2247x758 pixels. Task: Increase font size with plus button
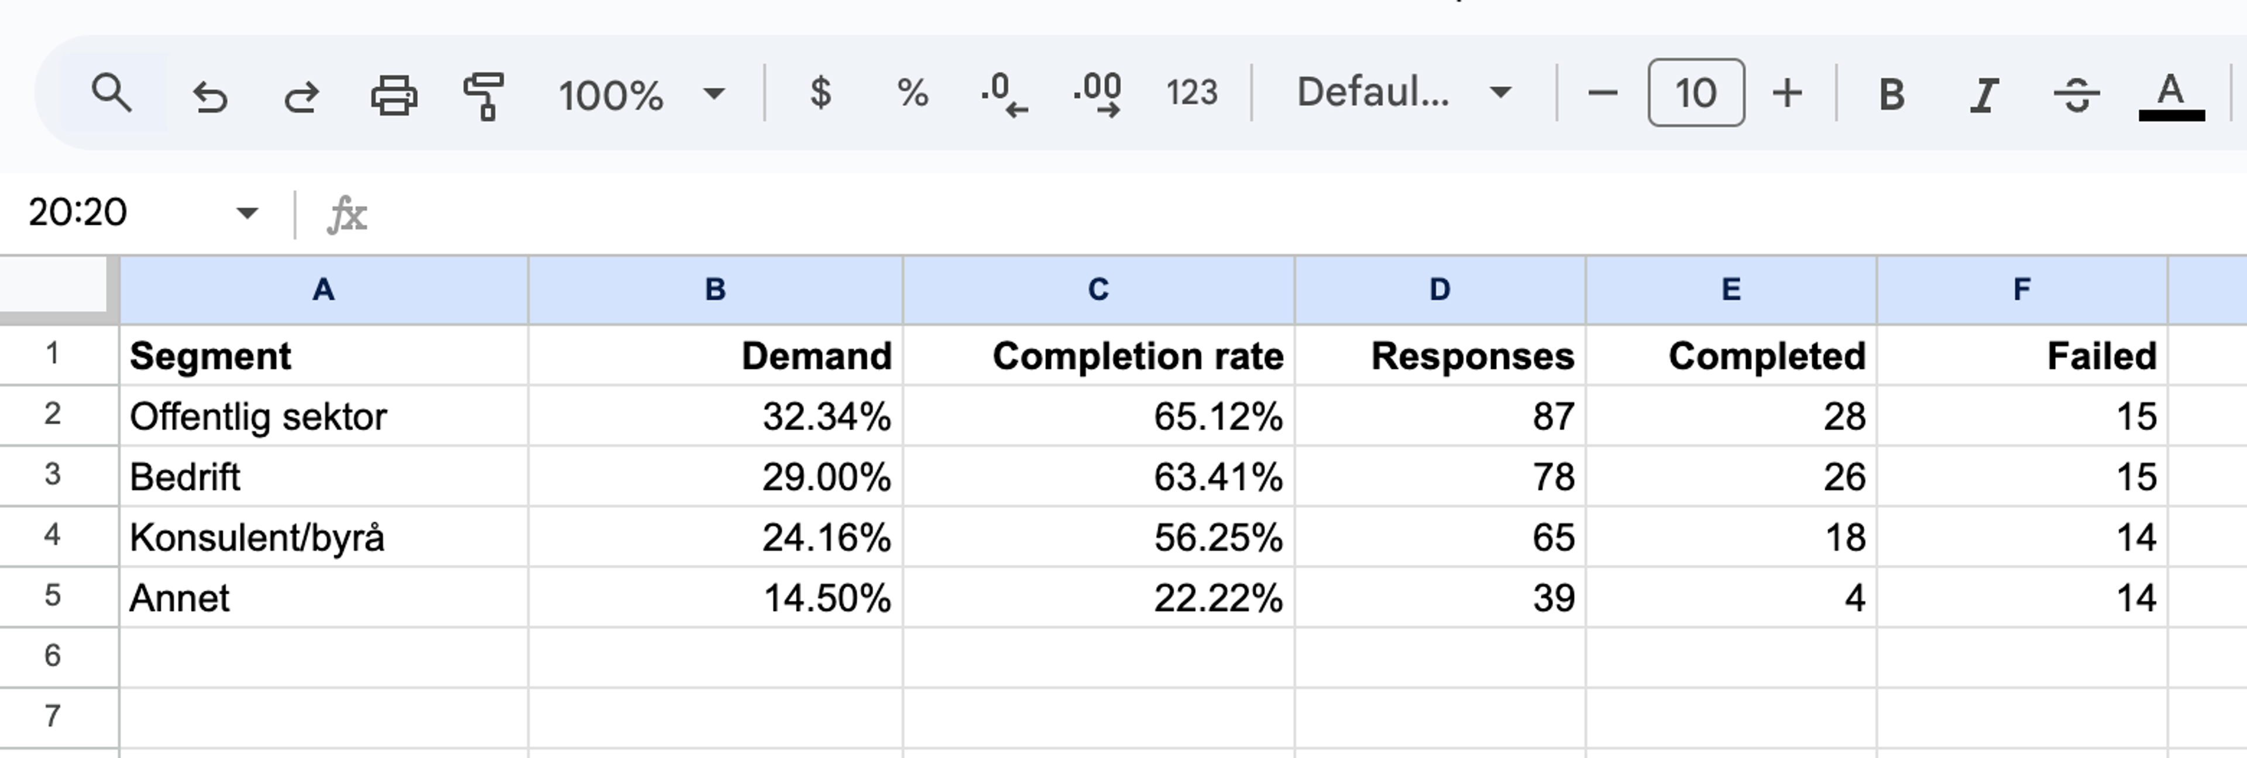1787,92
